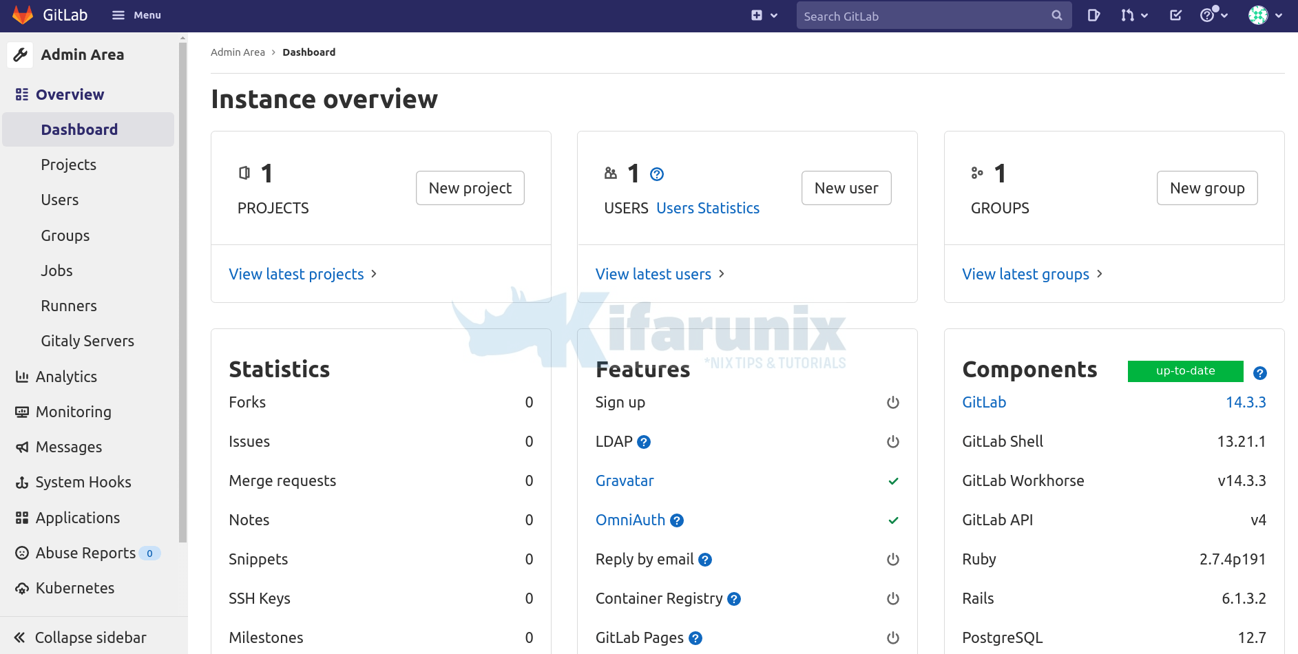Click the help icon beside LDAP feature
Viewport: 1298px width, 654px height.
click(645, 442)
